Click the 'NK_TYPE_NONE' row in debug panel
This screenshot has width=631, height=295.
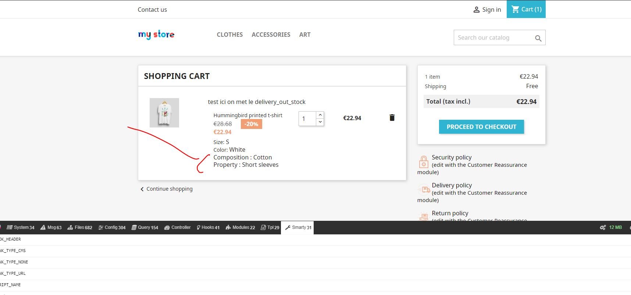pyautogui.click(x=315, y=262)
